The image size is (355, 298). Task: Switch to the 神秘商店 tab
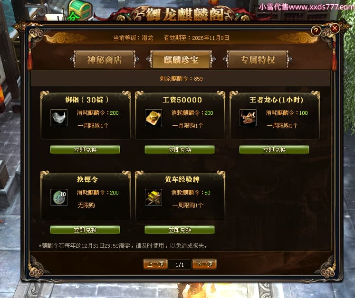tap(105, 60)
